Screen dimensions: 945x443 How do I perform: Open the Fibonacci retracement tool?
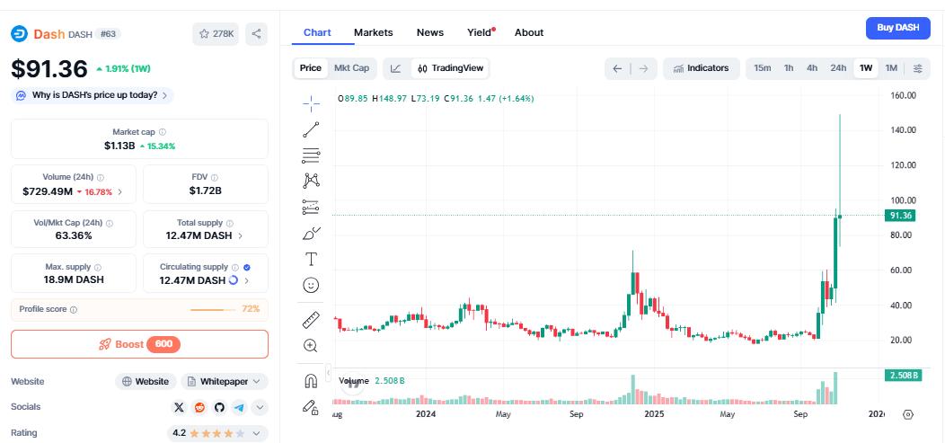[x=311, y=155]
